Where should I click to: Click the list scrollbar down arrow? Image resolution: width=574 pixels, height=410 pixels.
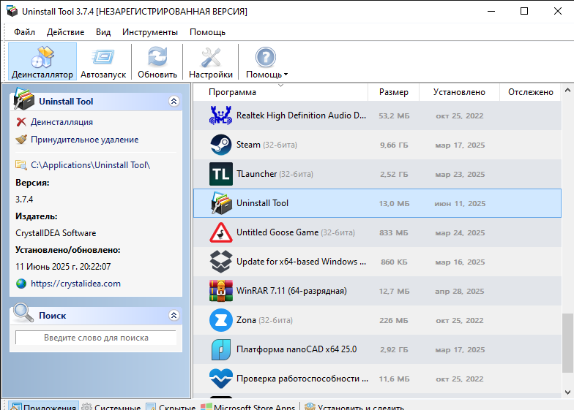pos(568,392)
